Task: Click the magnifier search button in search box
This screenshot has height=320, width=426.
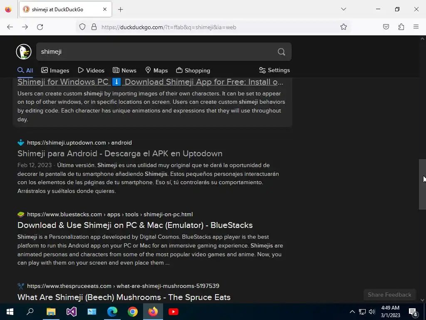Action: (282, 52)
